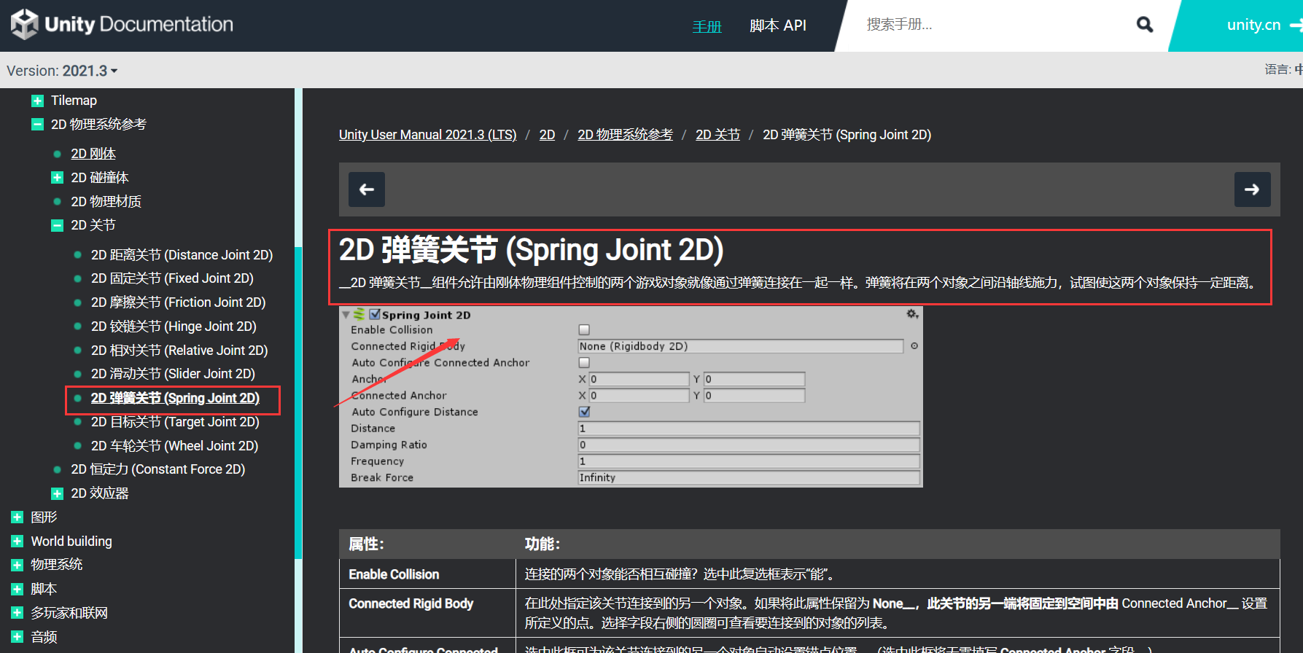Expand 音频 section

tap(17, 637)
